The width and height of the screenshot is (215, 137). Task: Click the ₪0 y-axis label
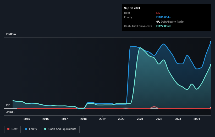tap(8, 105)
